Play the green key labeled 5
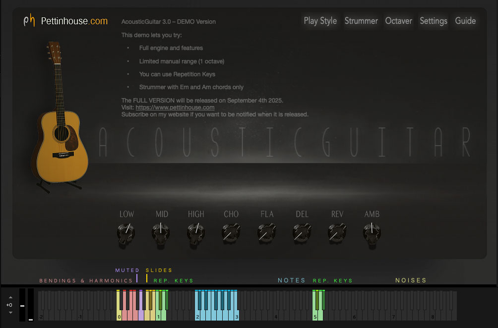Image resolution: width=498 pixels, height=328 pixels. tap(315, 316)
